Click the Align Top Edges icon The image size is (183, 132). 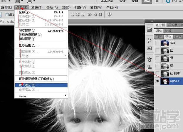(72, 15)
